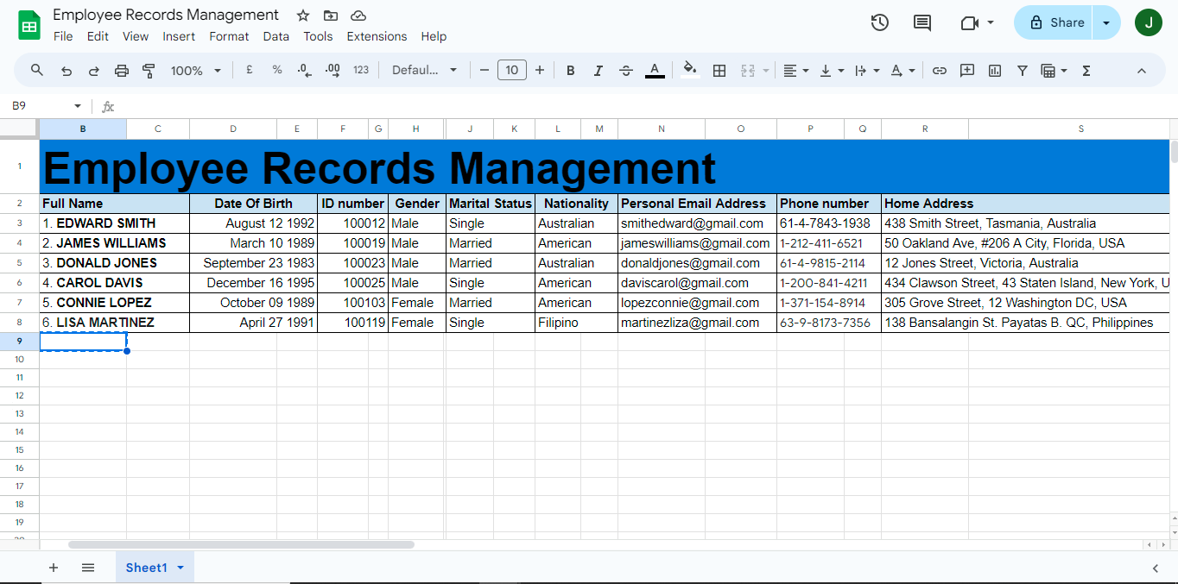This screenshot has width=1178, height=584.
Task: Format as percent
Action: (x=277, y=71)
